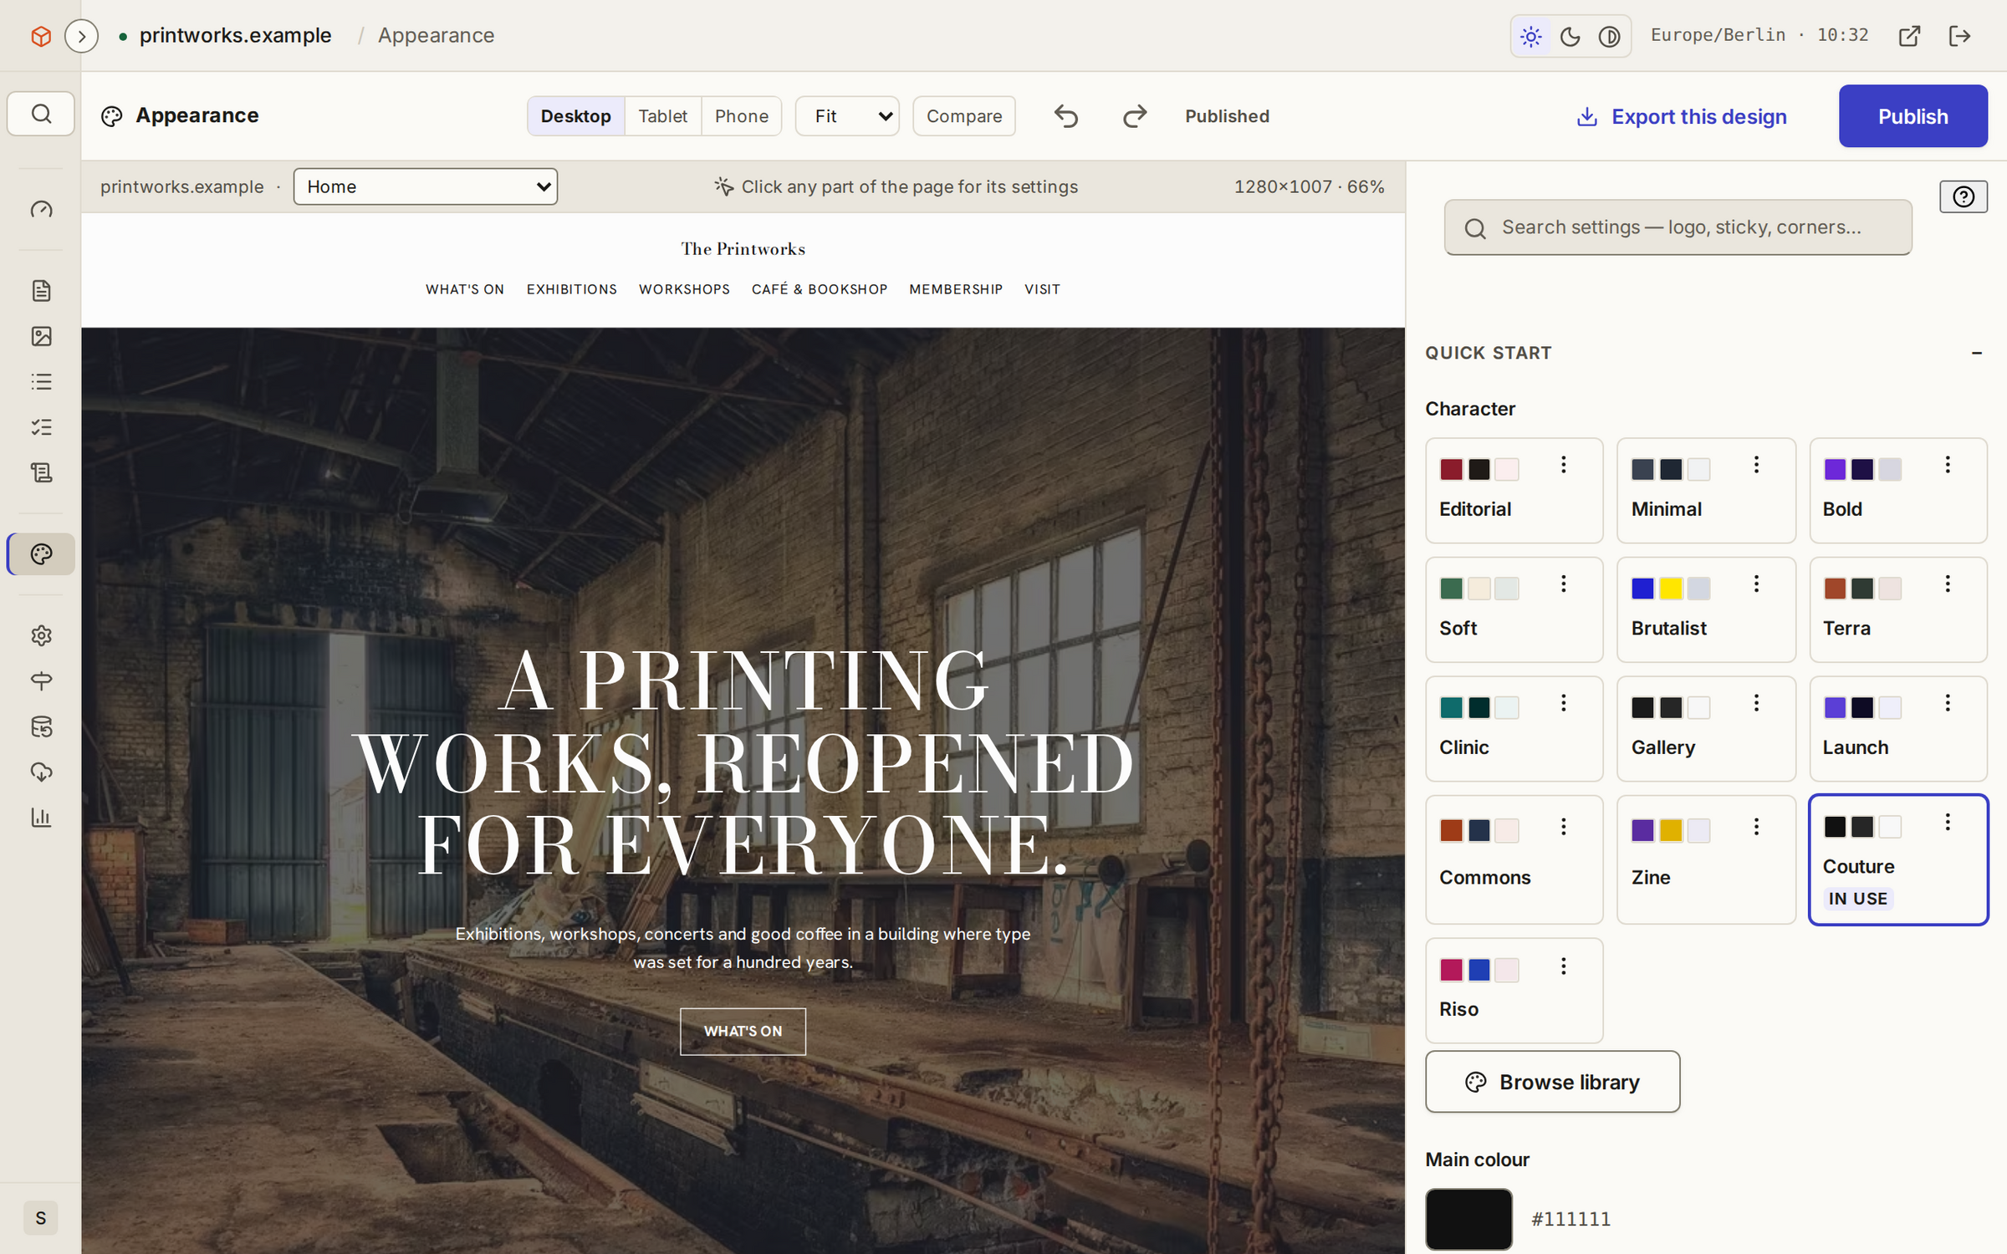The height and width of the screenshot is (1254, 2007).
Task: Open the Editorial preset options menu
Action: tap(1563, 465)
